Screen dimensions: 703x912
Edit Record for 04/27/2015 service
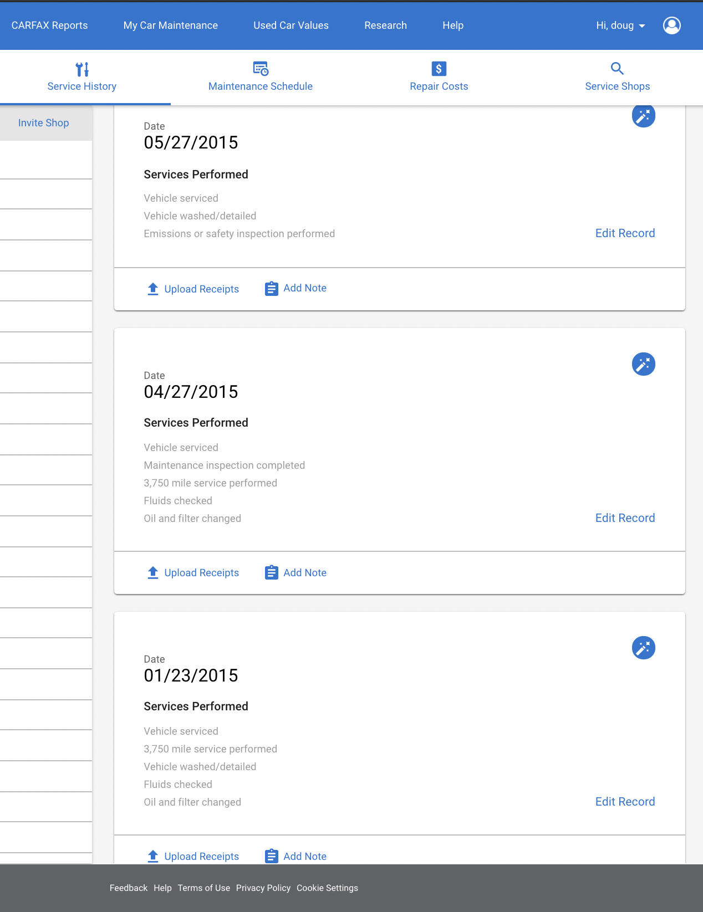pos(625,518)
